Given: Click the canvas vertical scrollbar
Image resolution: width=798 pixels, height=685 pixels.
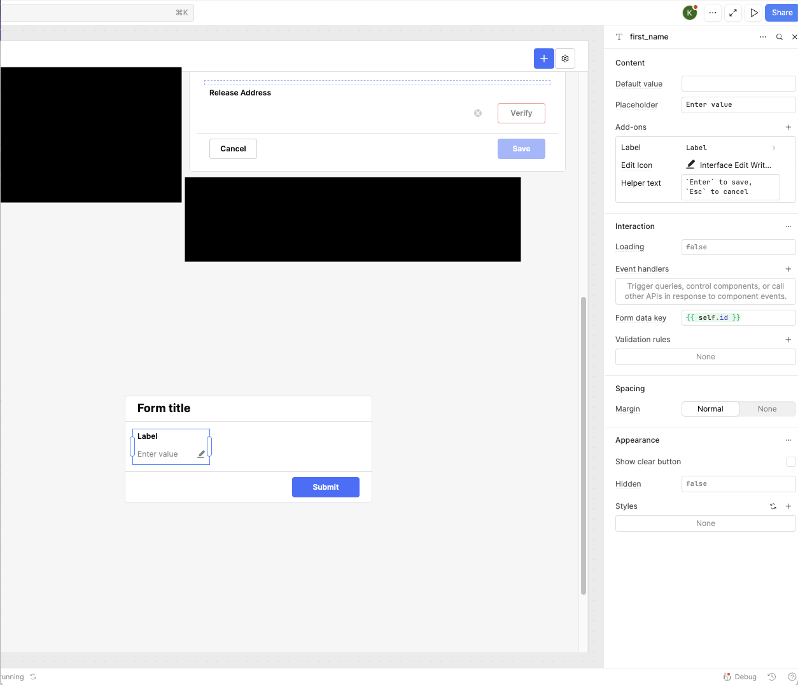Looking at the screenshot, I should [x=584, y=445].
